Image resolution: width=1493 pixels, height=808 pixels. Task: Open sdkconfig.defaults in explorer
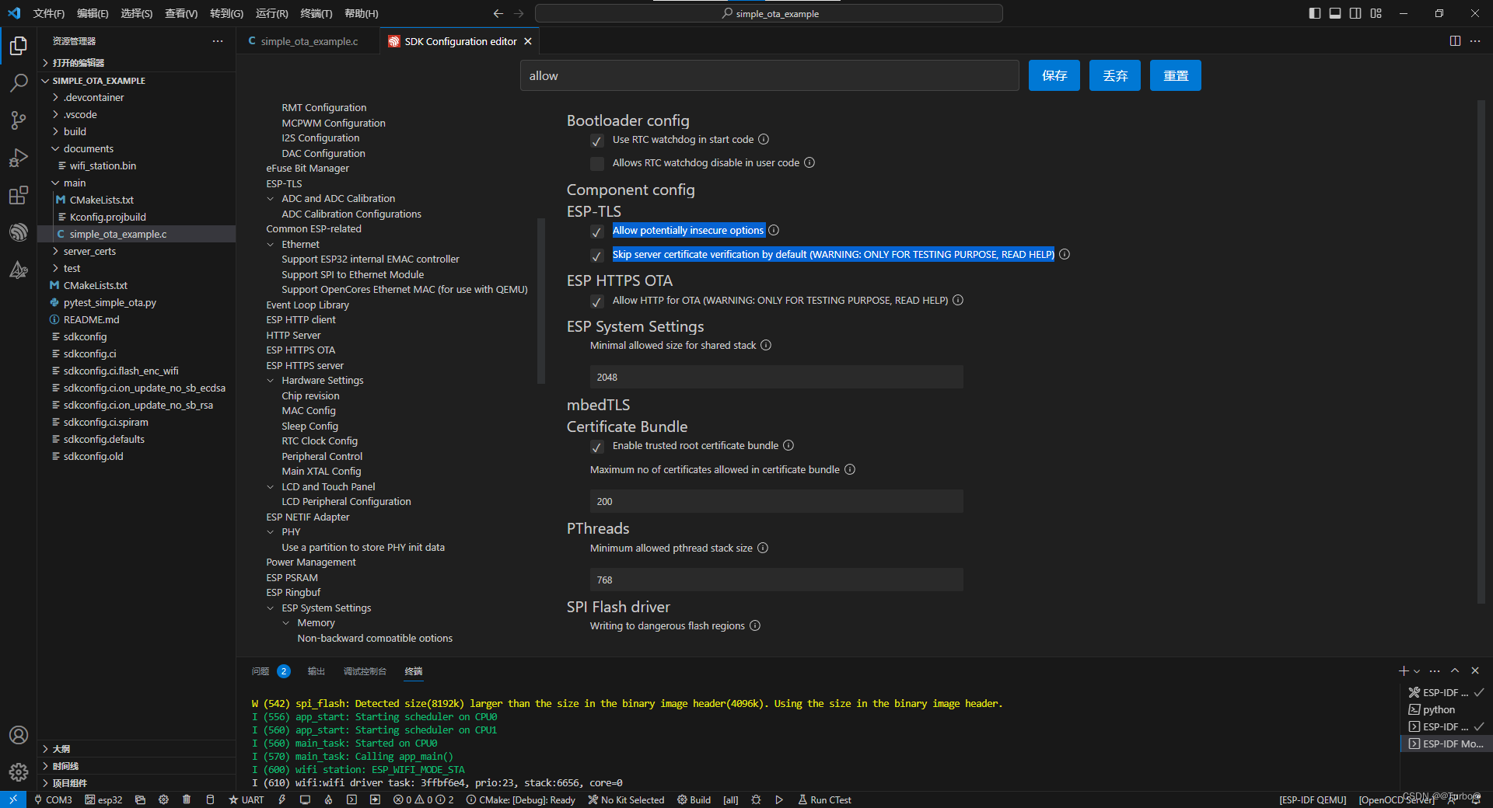(x=137, y=439)
